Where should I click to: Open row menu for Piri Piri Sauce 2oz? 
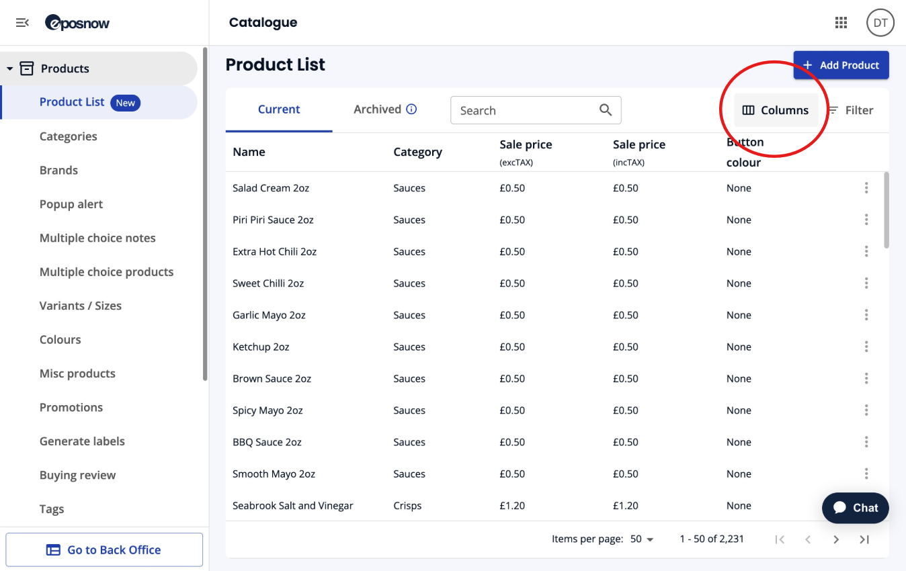pos(866,220)
